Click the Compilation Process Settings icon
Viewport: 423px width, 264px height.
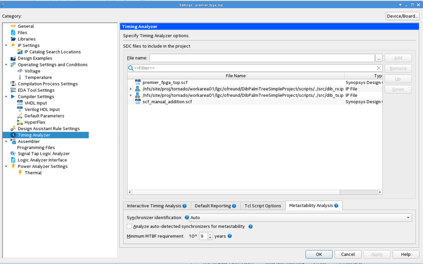tap(13, 84)
